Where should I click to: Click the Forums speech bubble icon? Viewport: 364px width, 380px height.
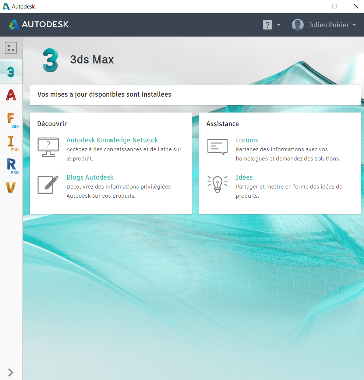click(x=217, y=147)
